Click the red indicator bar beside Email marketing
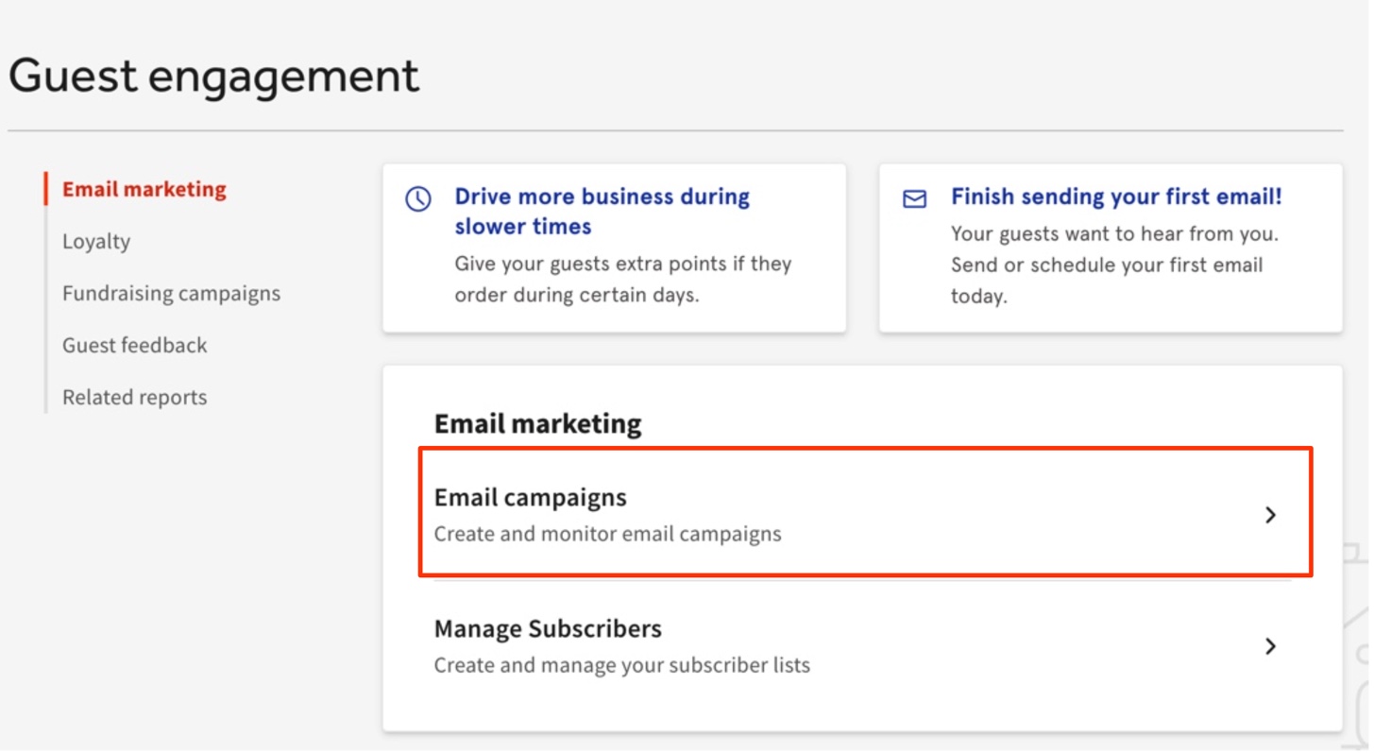1374x753 pixels. pyautogui.click(x=46, y=189)
